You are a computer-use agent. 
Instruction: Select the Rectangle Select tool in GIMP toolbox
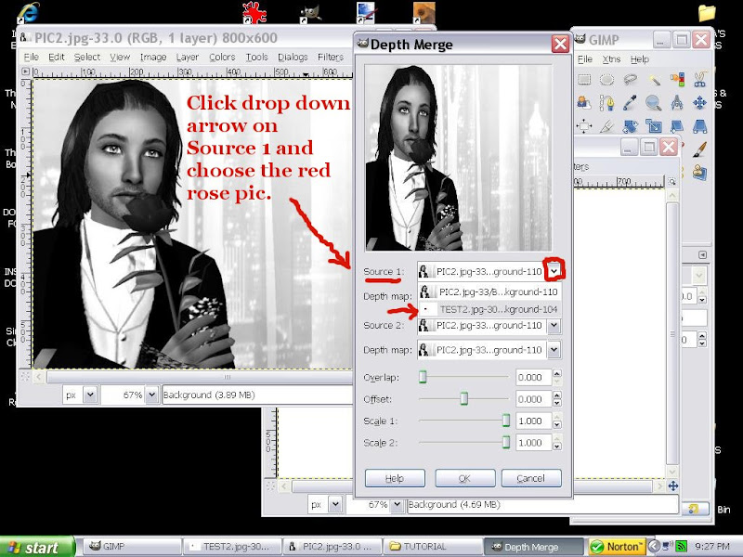tap(584, 80)
